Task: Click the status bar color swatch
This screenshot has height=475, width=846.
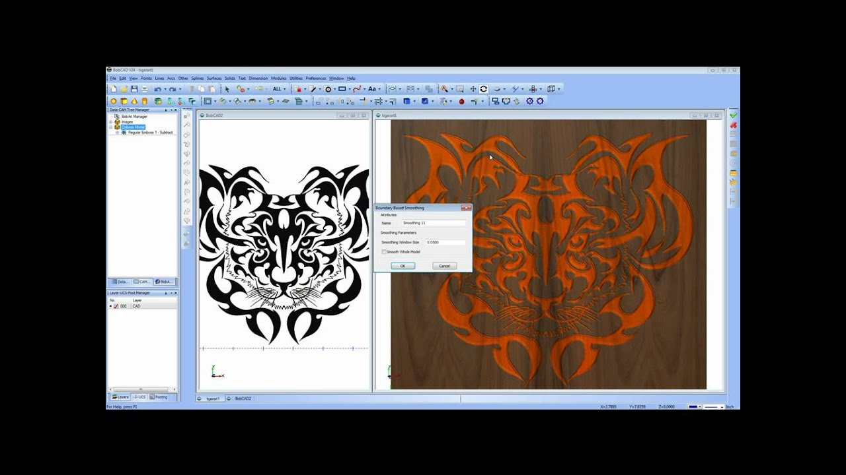Action: point(693,407)
